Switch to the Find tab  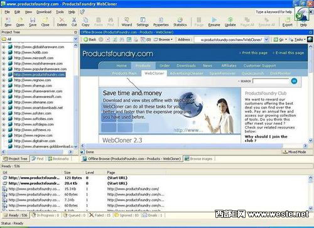pyautogui.click(x=38, y=159)
